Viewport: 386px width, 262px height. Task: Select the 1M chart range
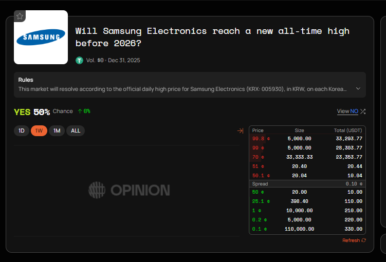tap(57, 130)
